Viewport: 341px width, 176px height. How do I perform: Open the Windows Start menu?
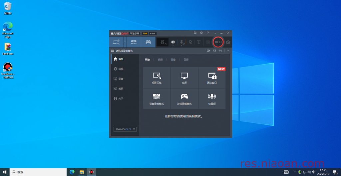[5, 172]
